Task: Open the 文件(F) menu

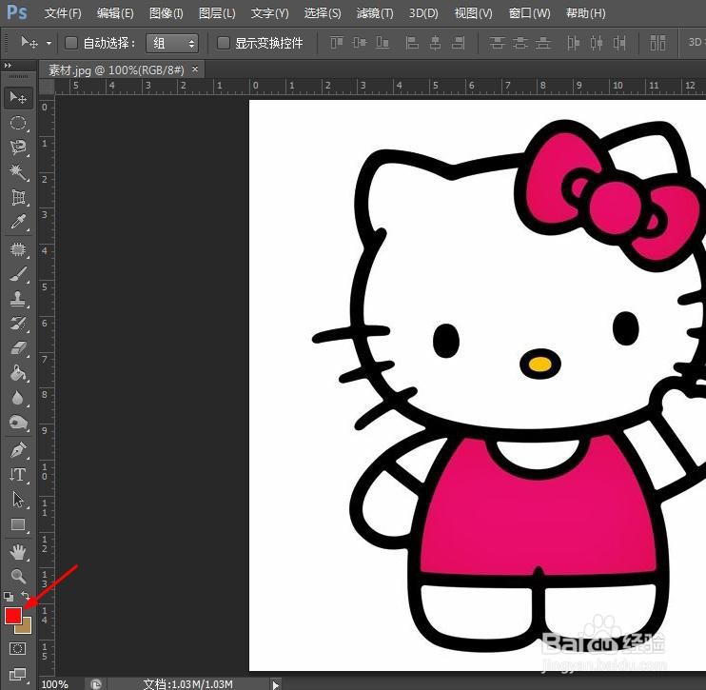Action: (63, 13)
